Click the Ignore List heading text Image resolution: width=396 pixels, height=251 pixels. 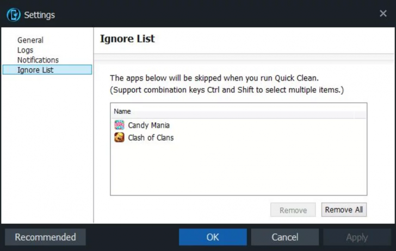127,39
